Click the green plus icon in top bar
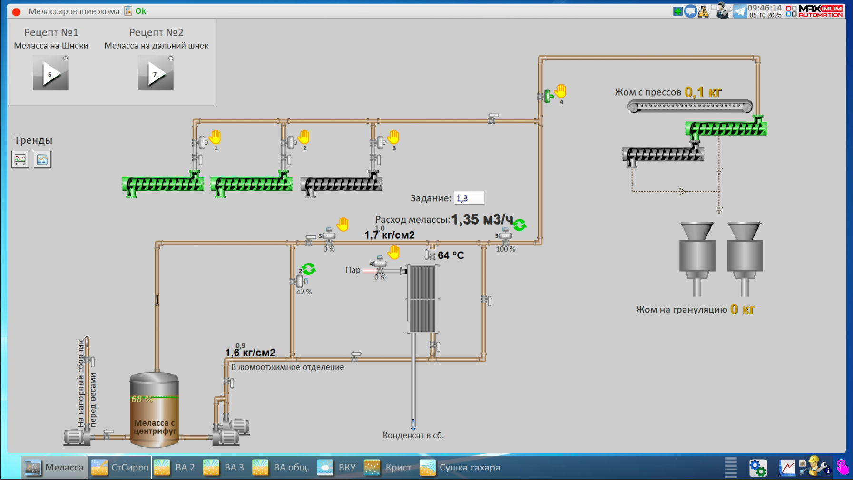853x480 pixels. (678, 11)
